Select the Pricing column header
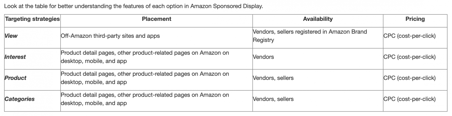Screen dimensions: 452x116 pos(415,19)
